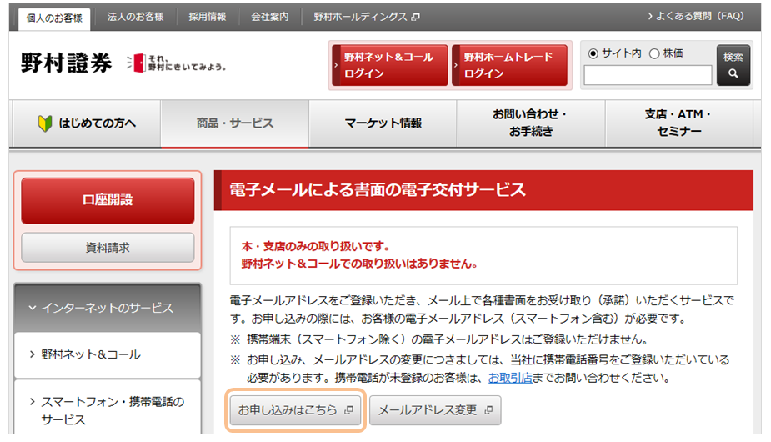The width and height of the screenshot is (771, 442).
Task: Click メールアドレス変更 button
Action: pyautogui.click(x=435, y=410)
